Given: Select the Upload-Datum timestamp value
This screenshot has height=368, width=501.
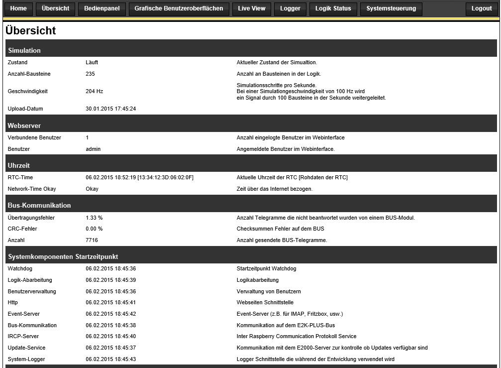Looking at the screenshot, I should [x=110, y=109].
